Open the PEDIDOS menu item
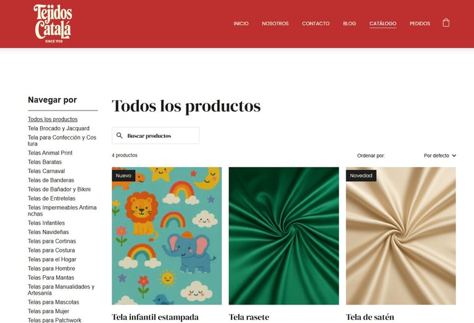Image resolution: width=474 pixels, height=323 pixels. click(x=420, y=23)
